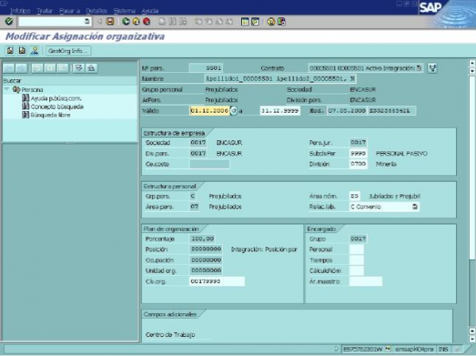Open the Contrato dropdown list
The height and width of the screenshot is (356, 476).
click(x=419, y=68)
